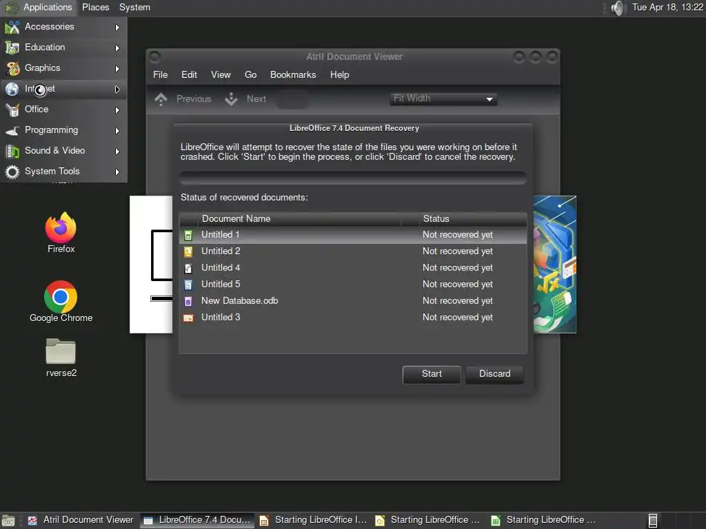Image resolution: width=706 pixels, height=529 pixels.
Task: Expand the Internet submenu arrow
Action: (117, 90)
